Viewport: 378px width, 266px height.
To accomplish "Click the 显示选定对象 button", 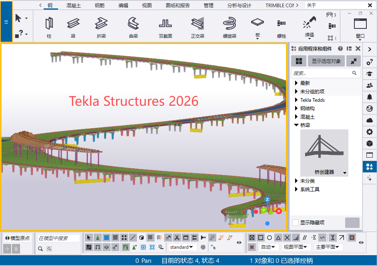I will [326, 61].
